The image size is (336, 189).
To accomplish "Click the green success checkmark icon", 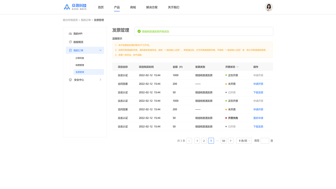I will (139, 31).
